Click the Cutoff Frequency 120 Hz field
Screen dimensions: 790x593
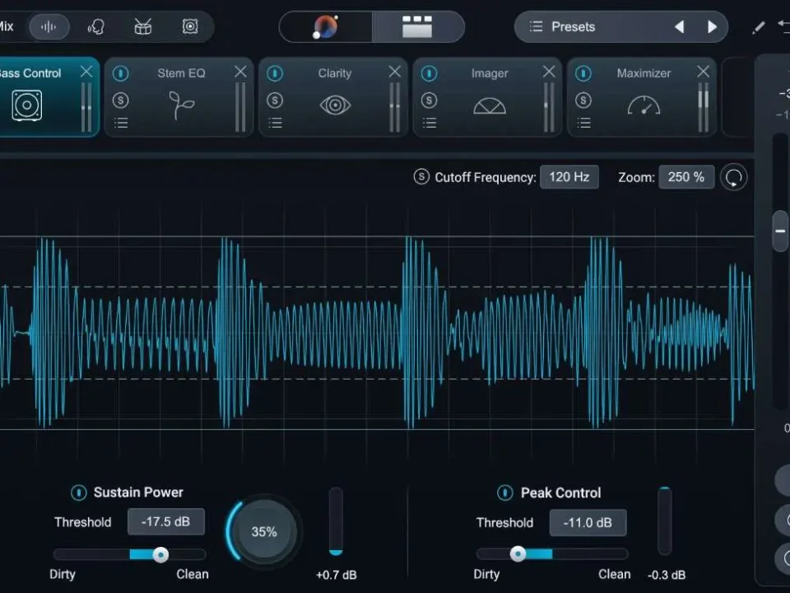coord(569,177)
